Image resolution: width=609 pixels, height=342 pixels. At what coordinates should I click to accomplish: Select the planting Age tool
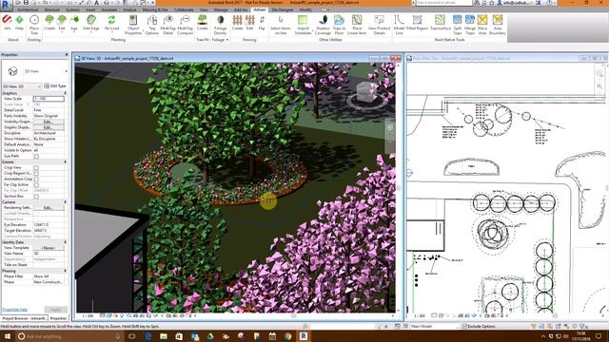click(x=74, y=23)
